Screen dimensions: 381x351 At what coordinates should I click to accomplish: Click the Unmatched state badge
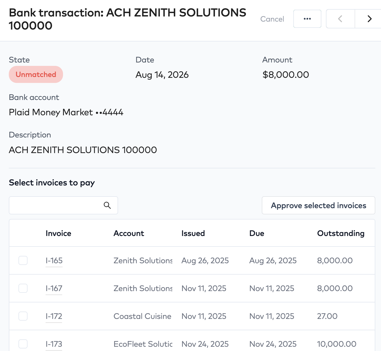click(x=36, y=74)
